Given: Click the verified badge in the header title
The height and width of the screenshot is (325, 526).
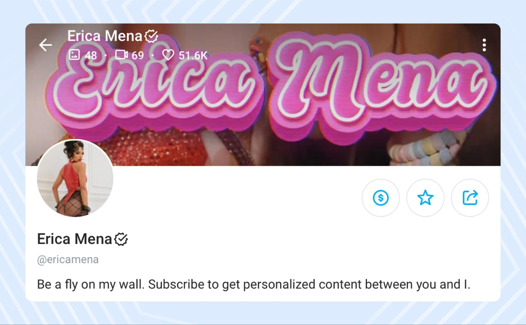Looking at the screenshot, I should [x=151, y=36].
